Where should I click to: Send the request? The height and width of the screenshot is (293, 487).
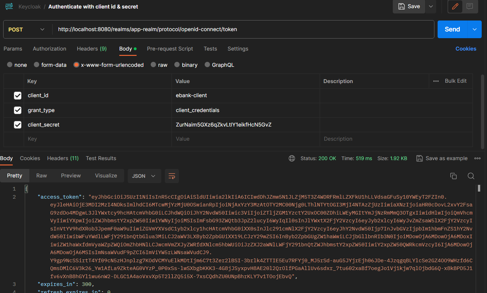tap(452, 29)
